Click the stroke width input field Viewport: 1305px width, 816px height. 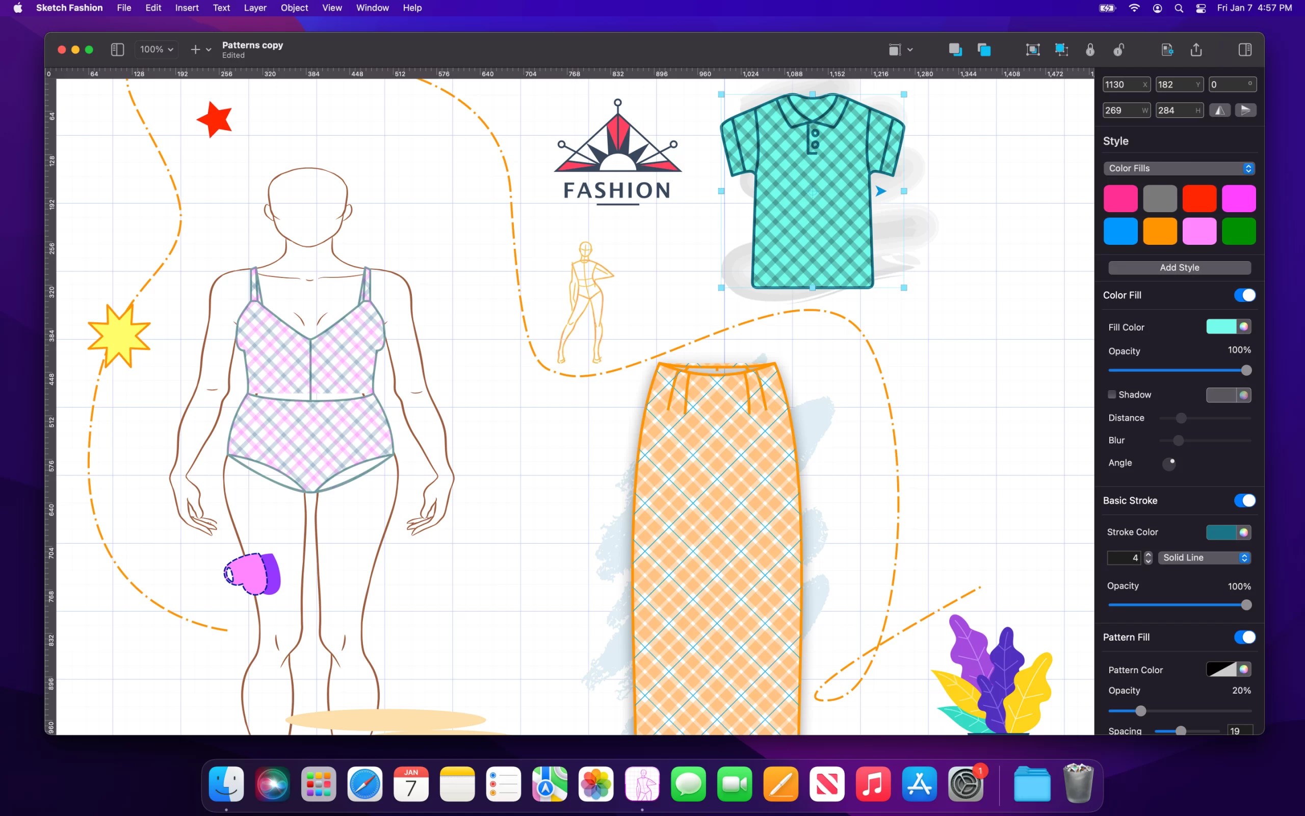coord(1124,557)
